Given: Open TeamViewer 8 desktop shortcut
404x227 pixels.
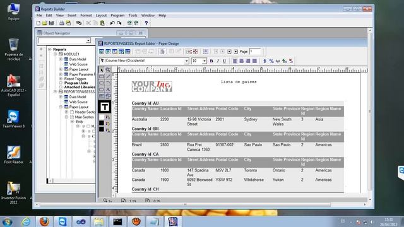Looking at the screenshot, I should click(x=13, y=119).
